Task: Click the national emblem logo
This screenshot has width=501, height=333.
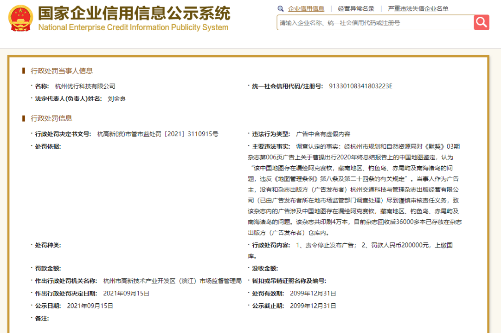Action: pos(21,18)
